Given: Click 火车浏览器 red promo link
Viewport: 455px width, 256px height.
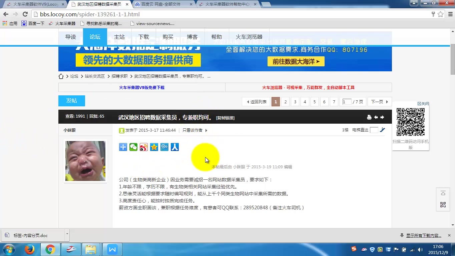Looking at the screenshot, I should tap(308, 88).
